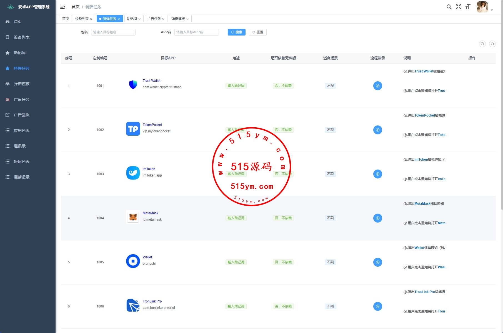Screen dimensions: 503x333
Task: Click the 安卓APP管理系统 logo
Action: [x=28, y=7]
